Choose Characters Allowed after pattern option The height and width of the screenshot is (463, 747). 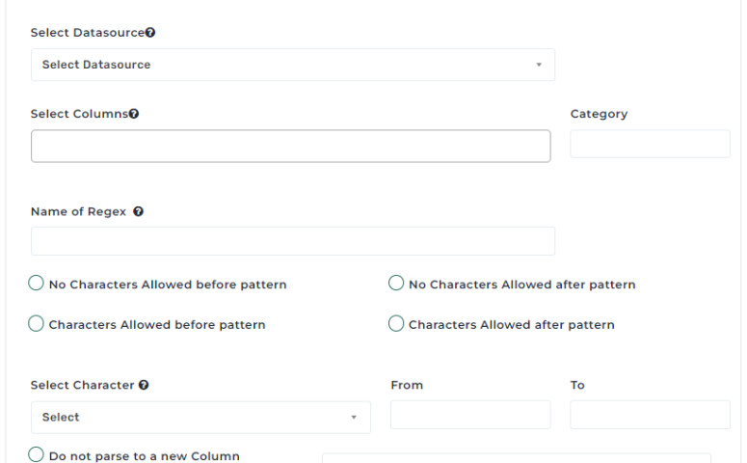pyautogui.click(x=396, y=324)
